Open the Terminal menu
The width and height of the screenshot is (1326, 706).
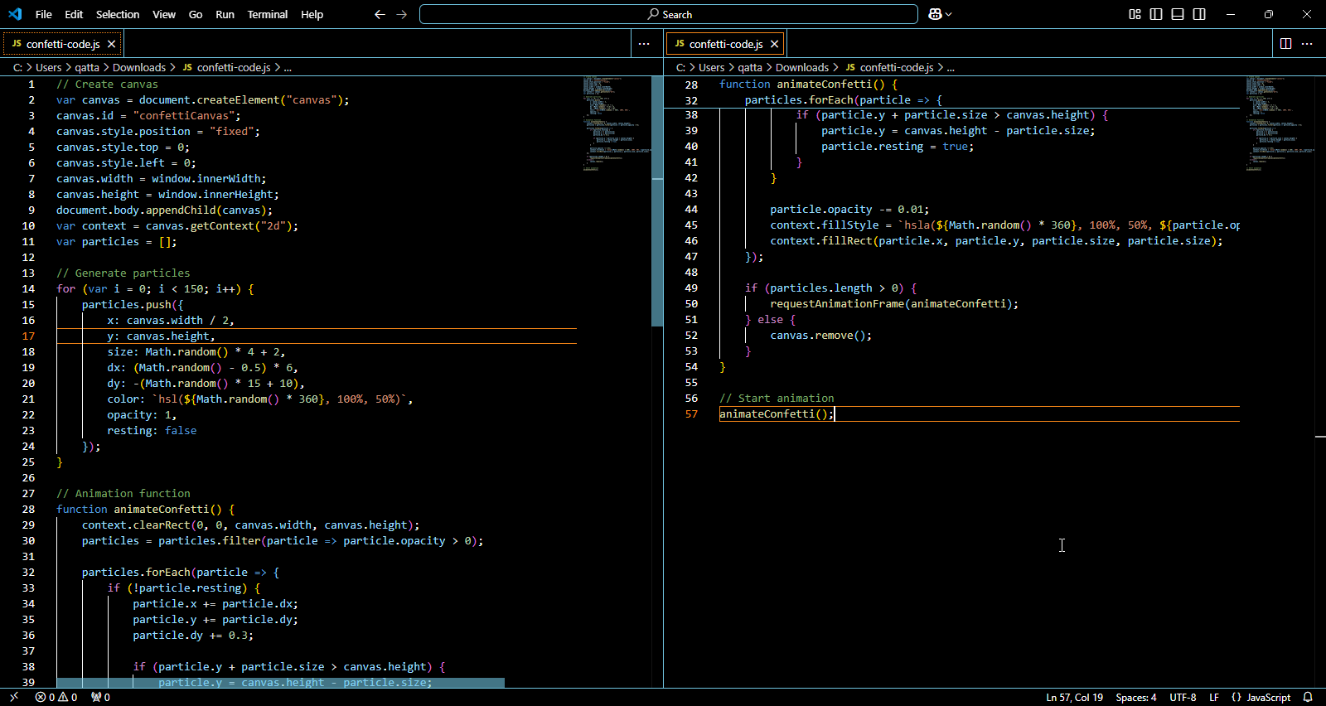point(267,14)
